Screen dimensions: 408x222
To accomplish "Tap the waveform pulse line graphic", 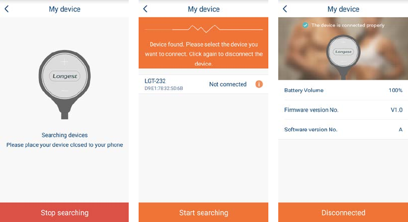I will coord(204,29).
